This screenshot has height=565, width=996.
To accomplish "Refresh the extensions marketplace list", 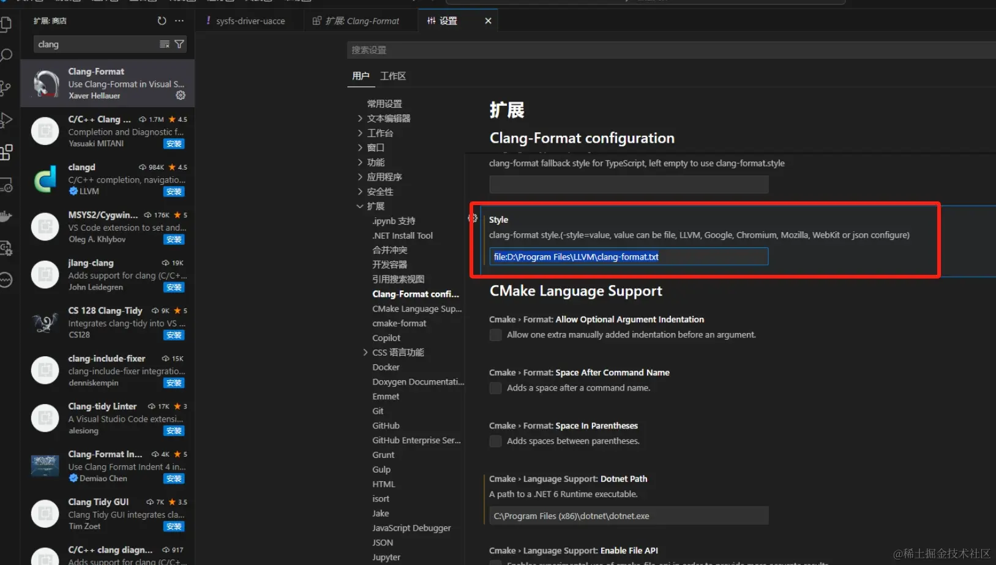I will [x=162, y=21].
